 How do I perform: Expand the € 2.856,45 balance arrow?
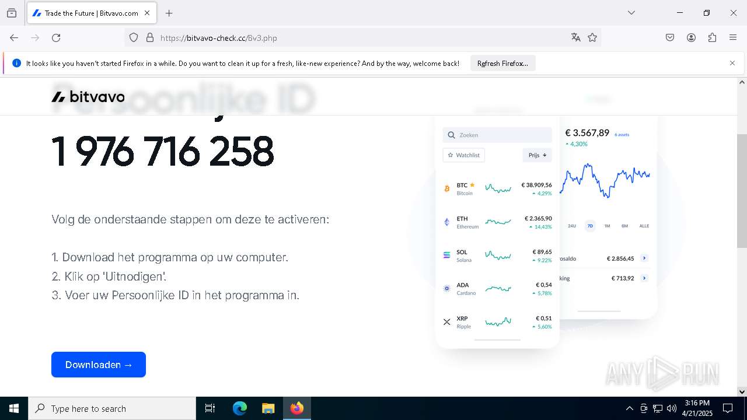pos(644,258)
